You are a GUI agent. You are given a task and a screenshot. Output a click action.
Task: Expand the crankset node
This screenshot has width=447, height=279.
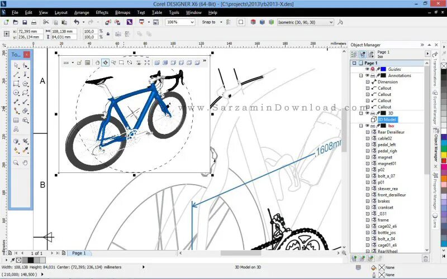pyautogui.click(x=368, y=207)
